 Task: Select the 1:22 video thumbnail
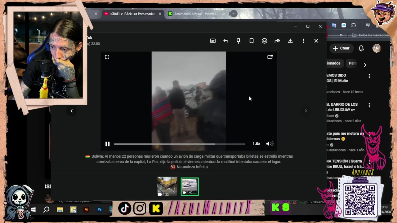167,187
